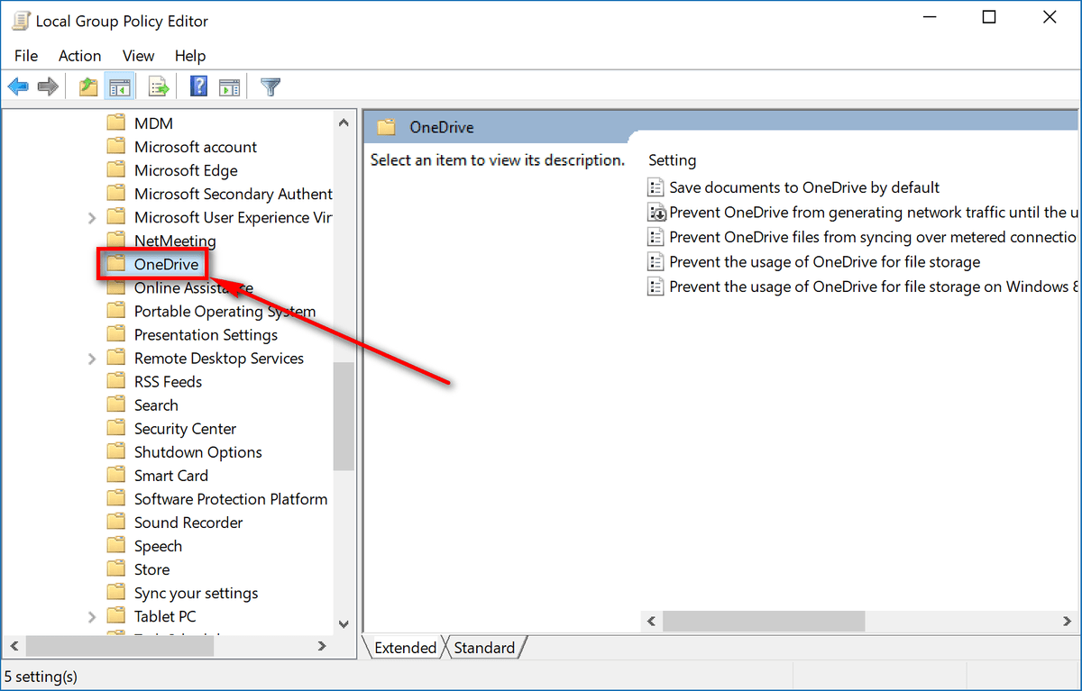Viewport: 1082px width, 691px height.
Task: Click the Back arrow in the toolbar
Action: coord(18,87)
